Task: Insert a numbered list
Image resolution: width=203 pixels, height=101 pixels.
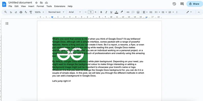Action: click(170, 12)
